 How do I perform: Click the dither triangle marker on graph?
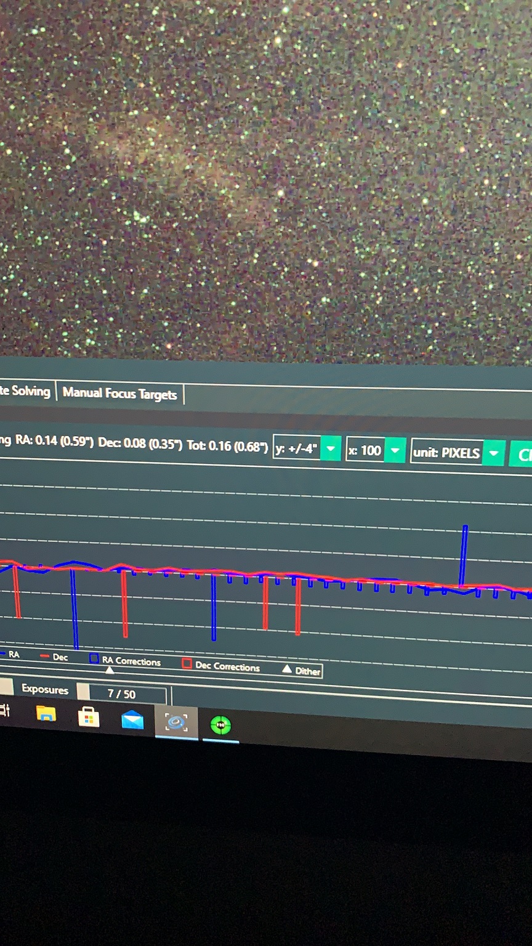pos(110,669)
